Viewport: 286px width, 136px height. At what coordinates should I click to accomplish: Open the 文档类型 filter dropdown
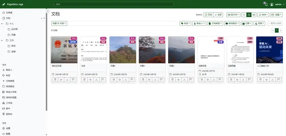(x=215, y=23)
